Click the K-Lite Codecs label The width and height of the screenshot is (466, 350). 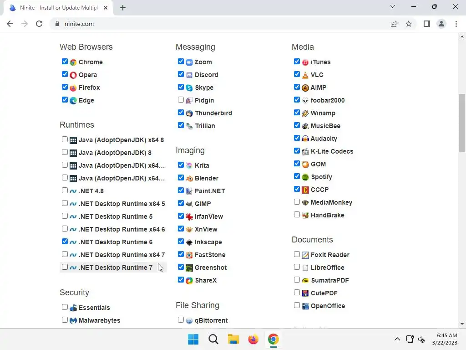click(332, 151)
